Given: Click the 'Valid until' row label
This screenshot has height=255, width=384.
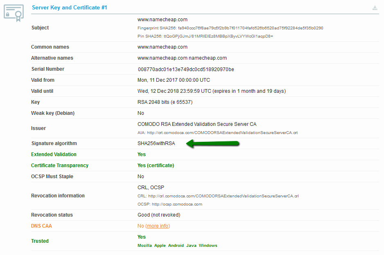Looking at the screenshot, I should click(x=42, y=91).
